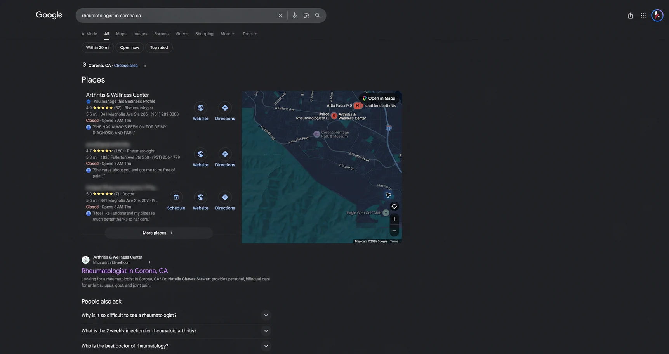Click the More places button
The height and width of the screenshot is (354, 669).
[158, 233]
